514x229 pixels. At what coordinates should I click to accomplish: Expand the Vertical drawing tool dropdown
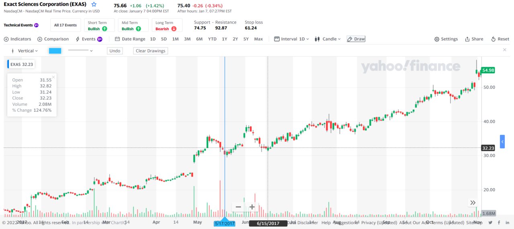coord(25,51)
